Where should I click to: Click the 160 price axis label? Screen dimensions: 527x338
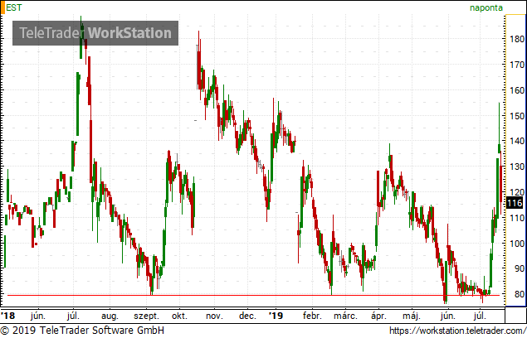pyautogui.click(x=517, y=90)
